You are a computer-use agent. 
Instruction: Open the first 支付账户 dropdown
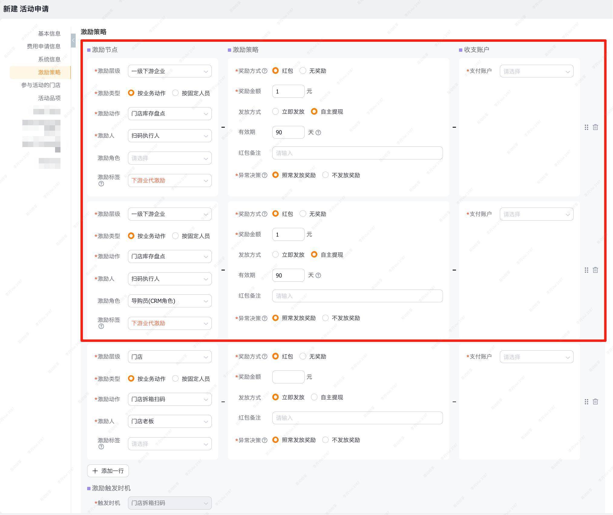click(536, 71)
